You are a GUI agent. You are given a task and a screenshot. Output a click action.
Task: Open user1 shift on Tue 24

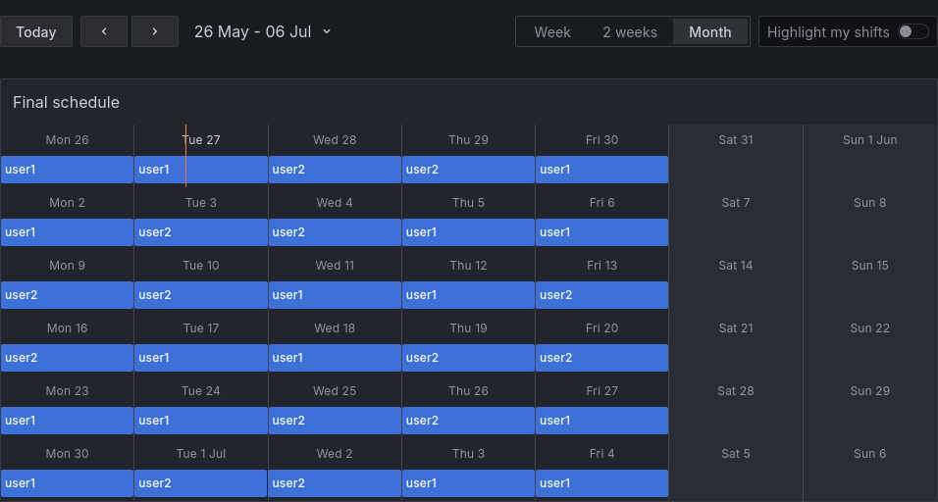[201, 421]
